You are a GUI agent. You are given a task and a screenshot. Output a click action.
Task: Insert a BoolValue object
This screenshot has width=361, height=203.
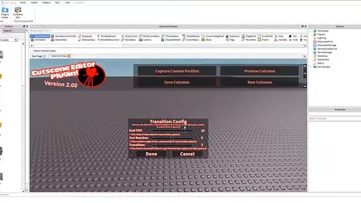[x=129, y=40]
